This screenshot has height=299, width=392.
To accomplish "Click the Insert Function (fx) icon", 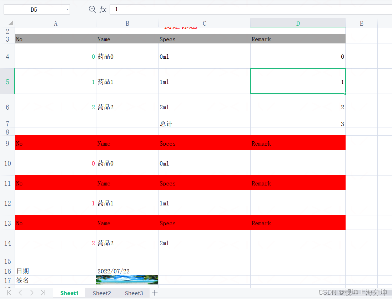I will (103, 9).
